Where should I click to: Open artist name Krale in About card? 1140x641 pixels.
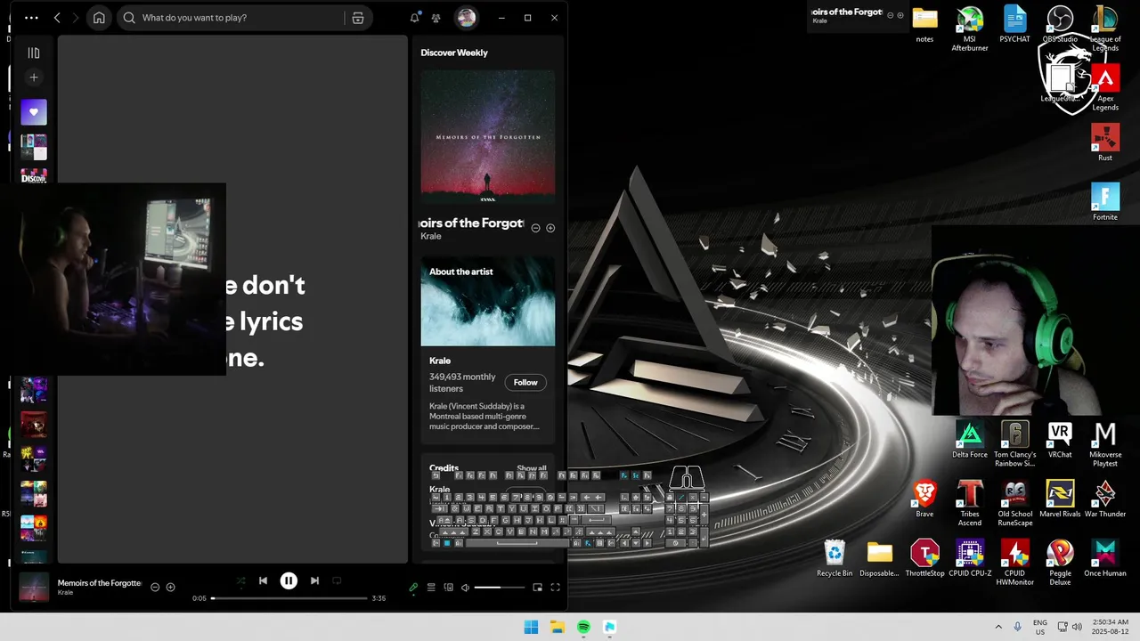click(x=440, y=361)
